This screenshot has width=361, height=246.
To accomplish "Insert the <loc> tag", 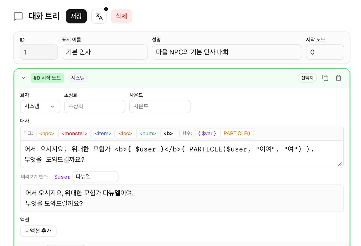I will click(x=125, y=133).
